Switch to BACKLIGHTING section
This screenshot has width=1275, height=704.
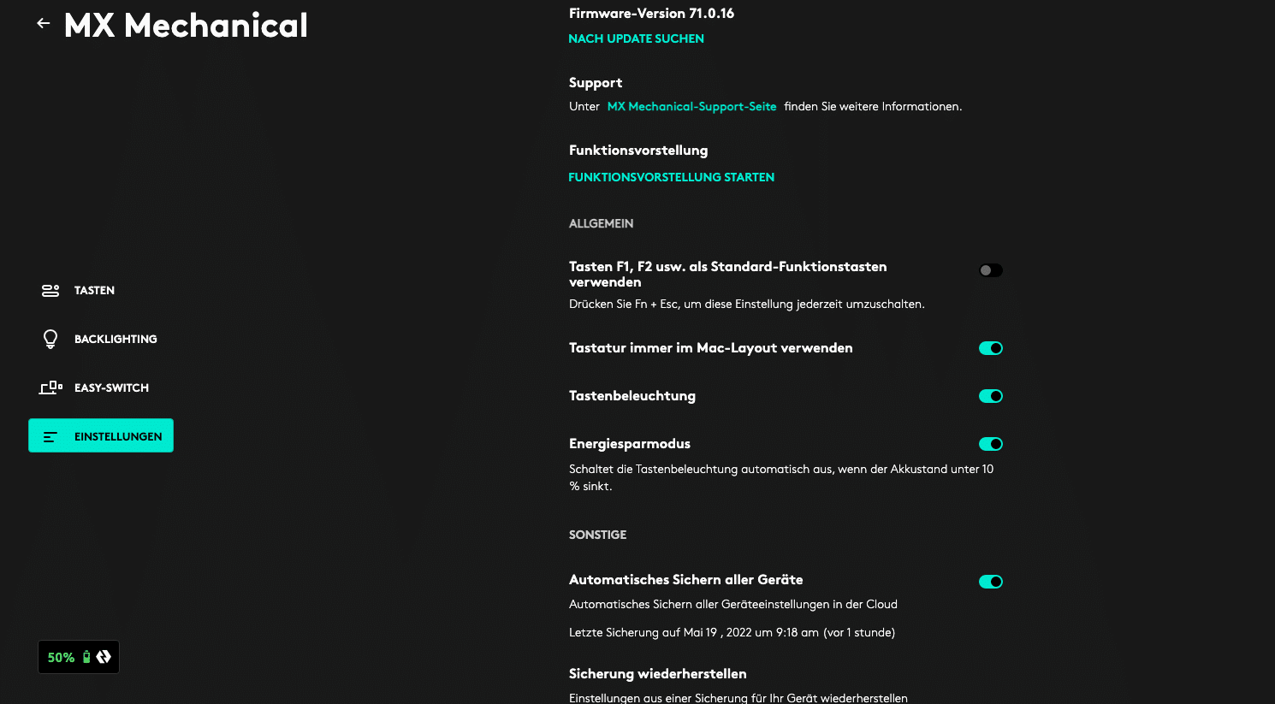tap(116, 340)
